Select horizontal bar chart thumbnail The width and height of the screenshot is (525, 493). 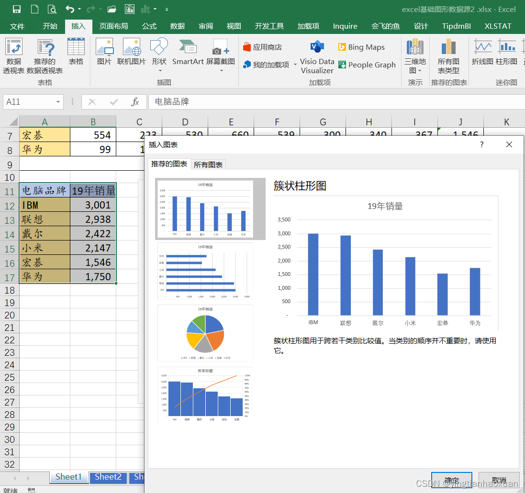pyautogui.click(x=205, y=271)
